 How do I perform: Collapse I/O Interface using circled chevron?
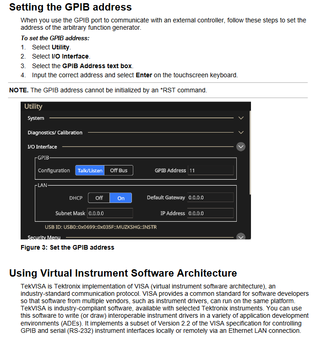(241, 147)
